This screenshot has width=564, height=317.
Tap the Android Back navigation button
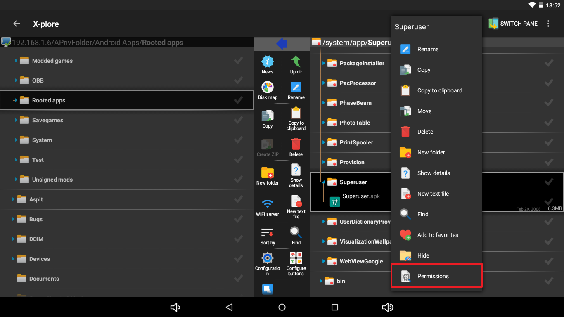[x=229, y=307]
